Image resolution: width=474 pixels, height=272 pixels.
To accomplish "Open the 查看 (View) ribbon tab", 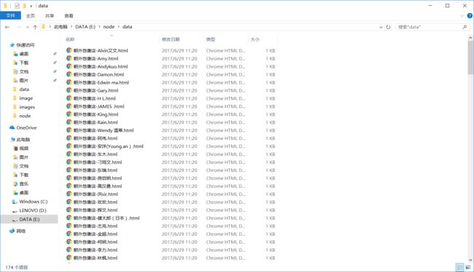I will pos(69,16).
